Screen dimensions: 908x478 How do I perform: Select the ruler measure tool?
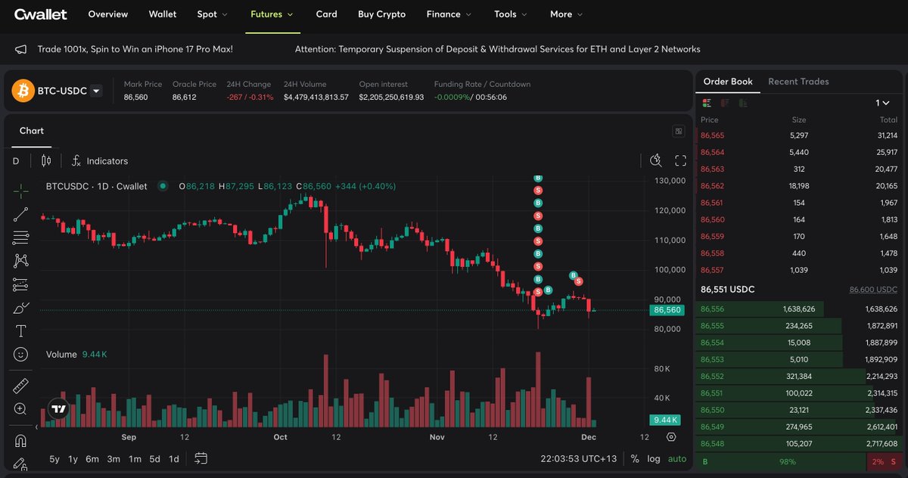(x=20, y=386)
